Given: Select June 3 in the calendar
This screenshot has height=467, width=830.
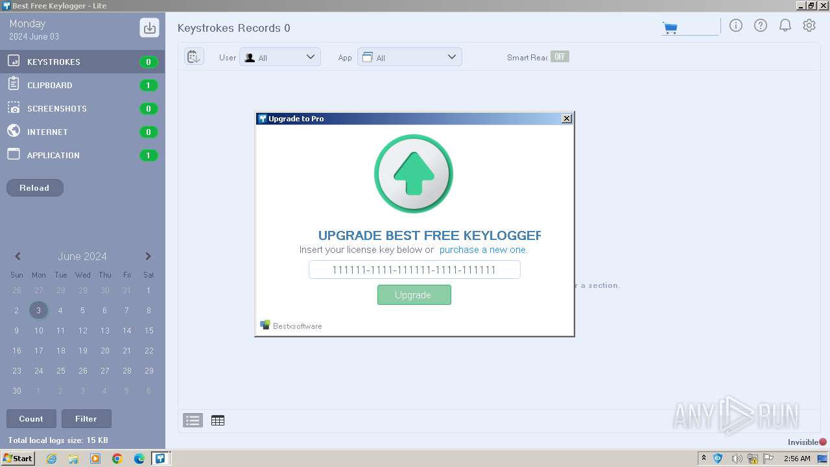Looking at the screenshot, I should tap(38, 310).
